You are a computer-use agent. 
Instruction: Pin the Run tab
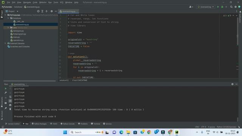6,108
